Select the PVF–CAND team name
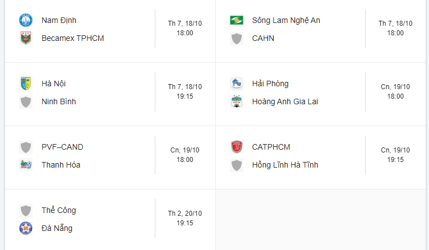Viewport: 429px width, 250px height. [x=62, y=147]
